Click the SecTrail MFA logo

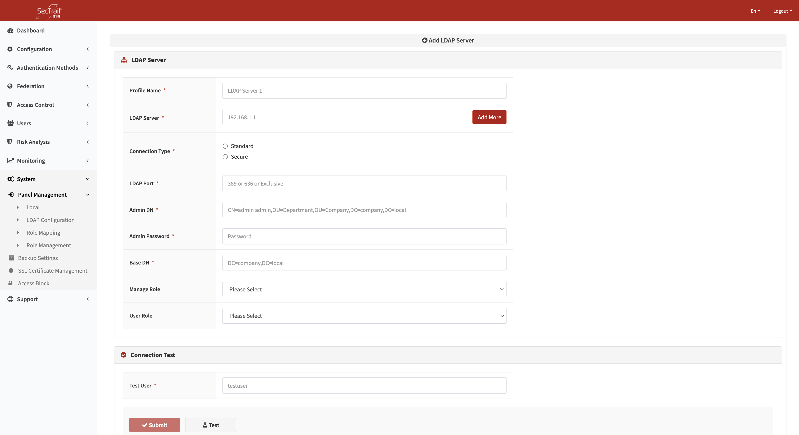point(48,11)
